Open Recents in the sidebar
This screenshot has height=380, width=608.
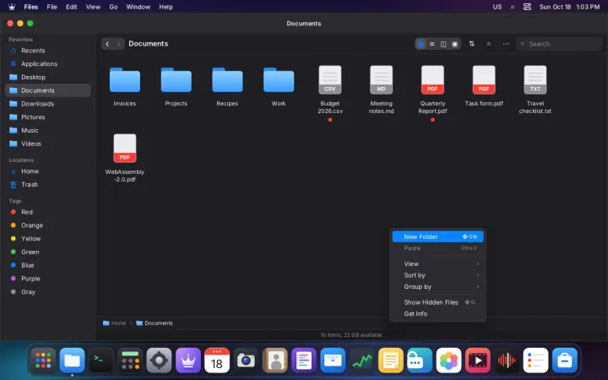click(x=48, y=51)
